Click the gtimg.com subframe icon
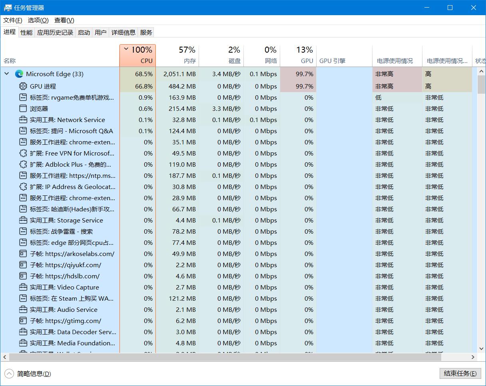This screenshot has width=486, height=386. (x=23, y=321)
